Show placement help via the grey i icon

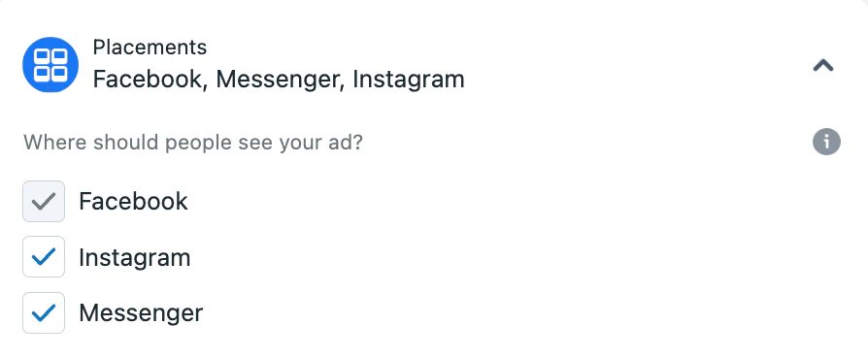click(x=826, y=143)
